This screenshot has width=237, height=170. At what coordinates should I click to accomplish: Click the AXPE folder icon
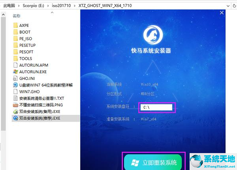(x=15, y=25)
